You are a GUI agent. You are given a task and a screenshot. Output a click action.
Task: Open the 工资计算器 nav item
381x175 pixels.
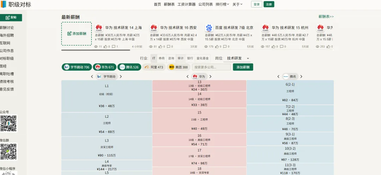tap(187, 4)
